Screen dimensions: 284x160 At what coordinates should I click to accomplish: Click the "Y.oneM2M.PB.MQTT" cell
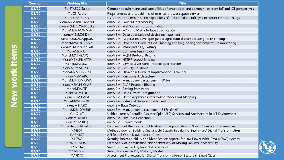pos(77,56)
